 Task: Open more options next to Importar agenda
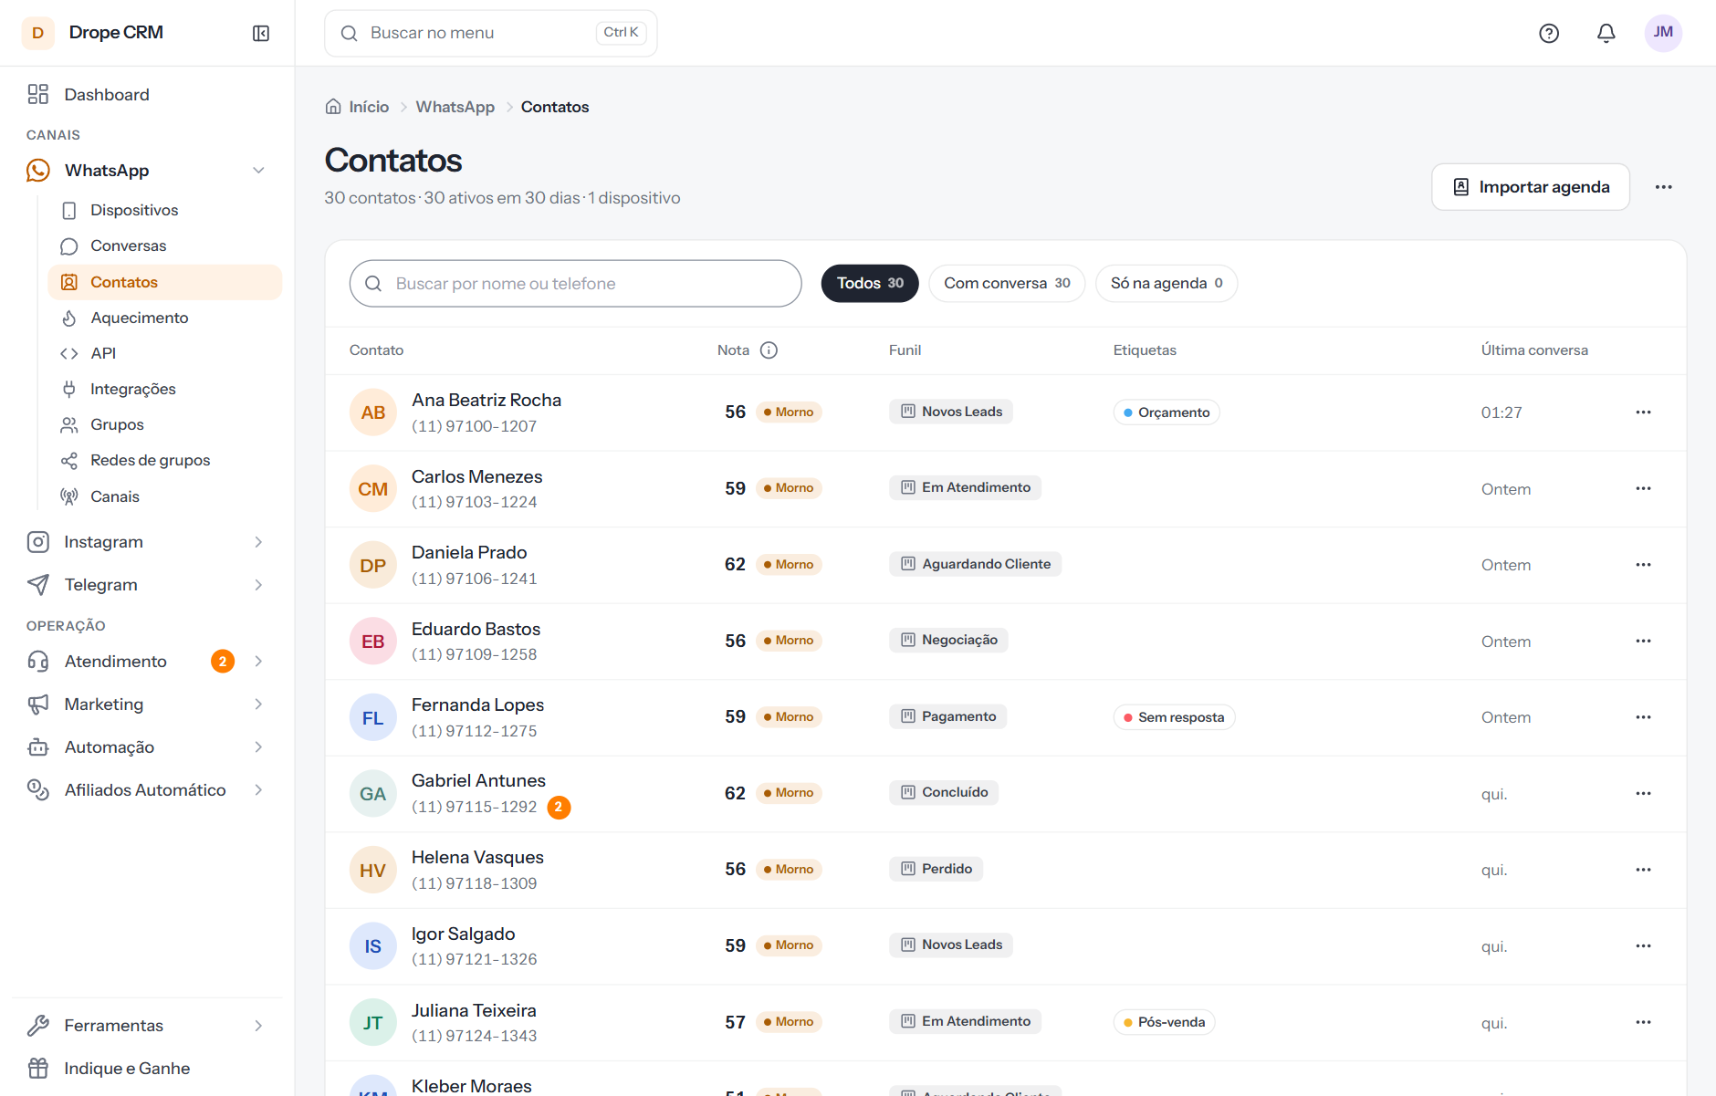tap(1664, 187)
